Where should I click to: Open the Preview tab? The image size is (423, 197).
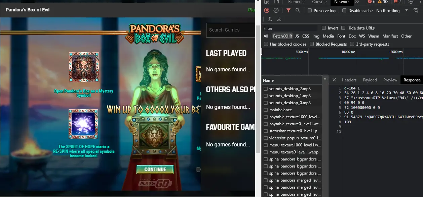click(390, 80)
